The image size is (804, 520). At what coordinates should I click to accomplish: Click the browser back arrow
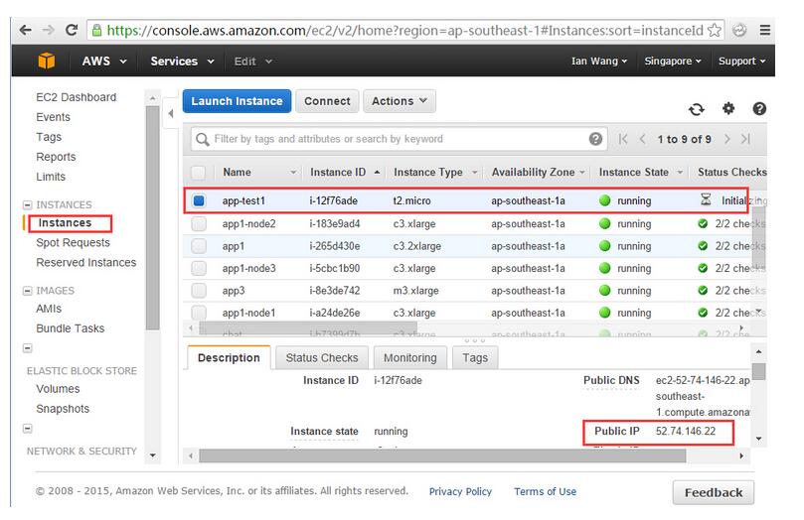click(25, 30)
